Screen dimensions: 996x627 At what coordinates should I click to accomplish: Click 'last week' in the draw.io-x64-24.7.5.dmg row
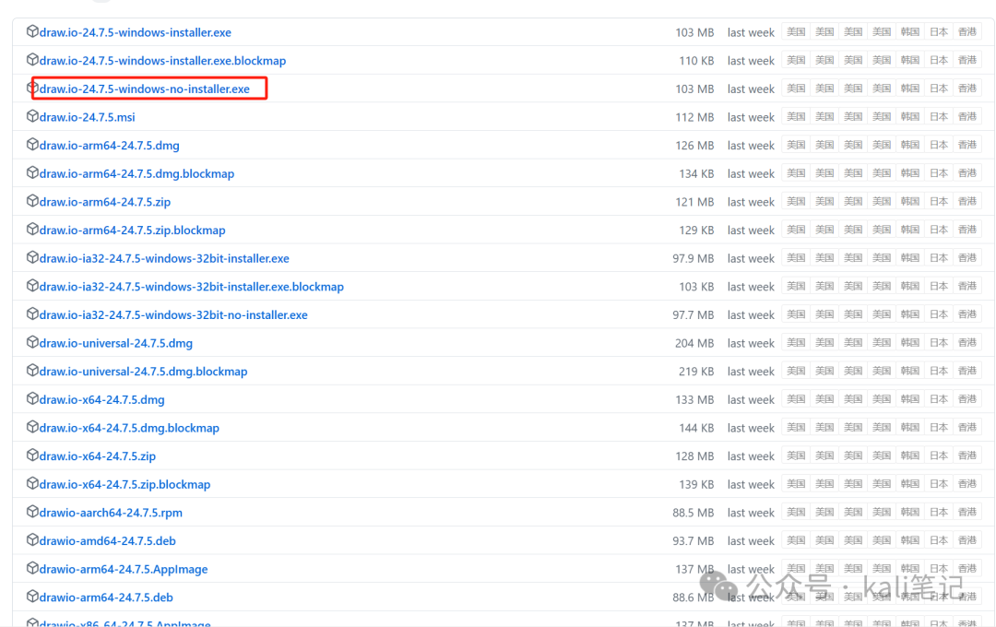tap(751, 400)
